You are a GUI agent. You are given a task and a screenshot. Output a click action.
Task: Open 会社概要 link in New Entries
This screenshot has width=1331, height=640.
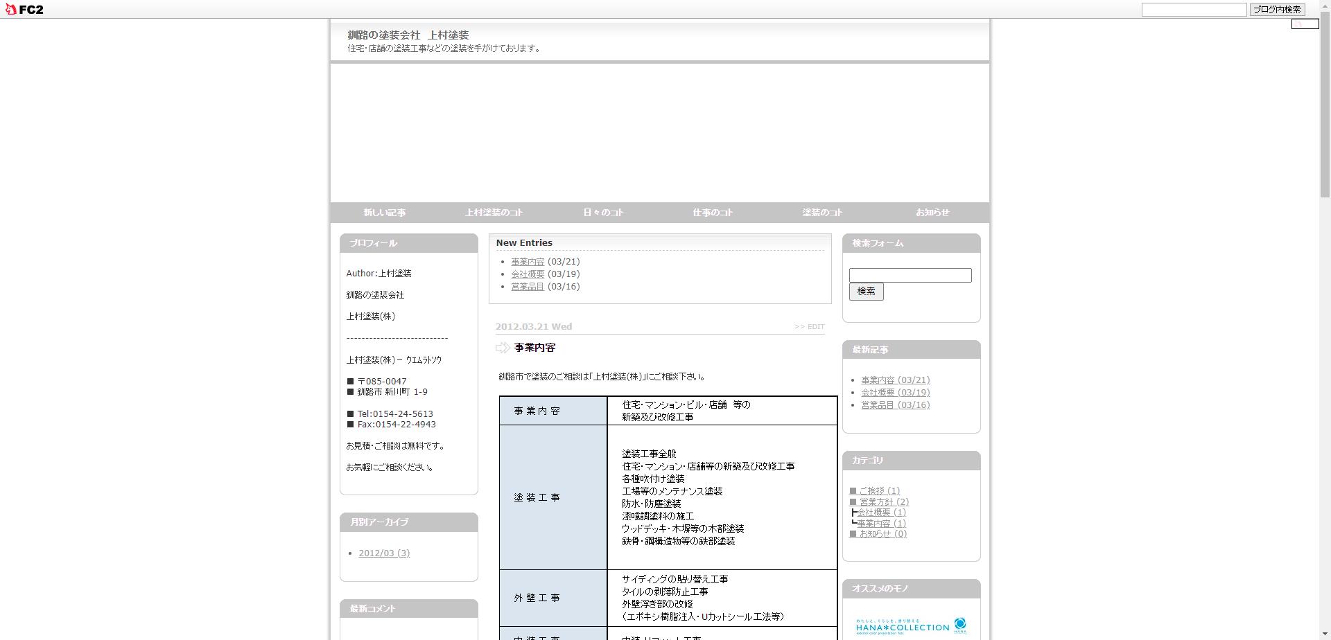click(528, 274)
